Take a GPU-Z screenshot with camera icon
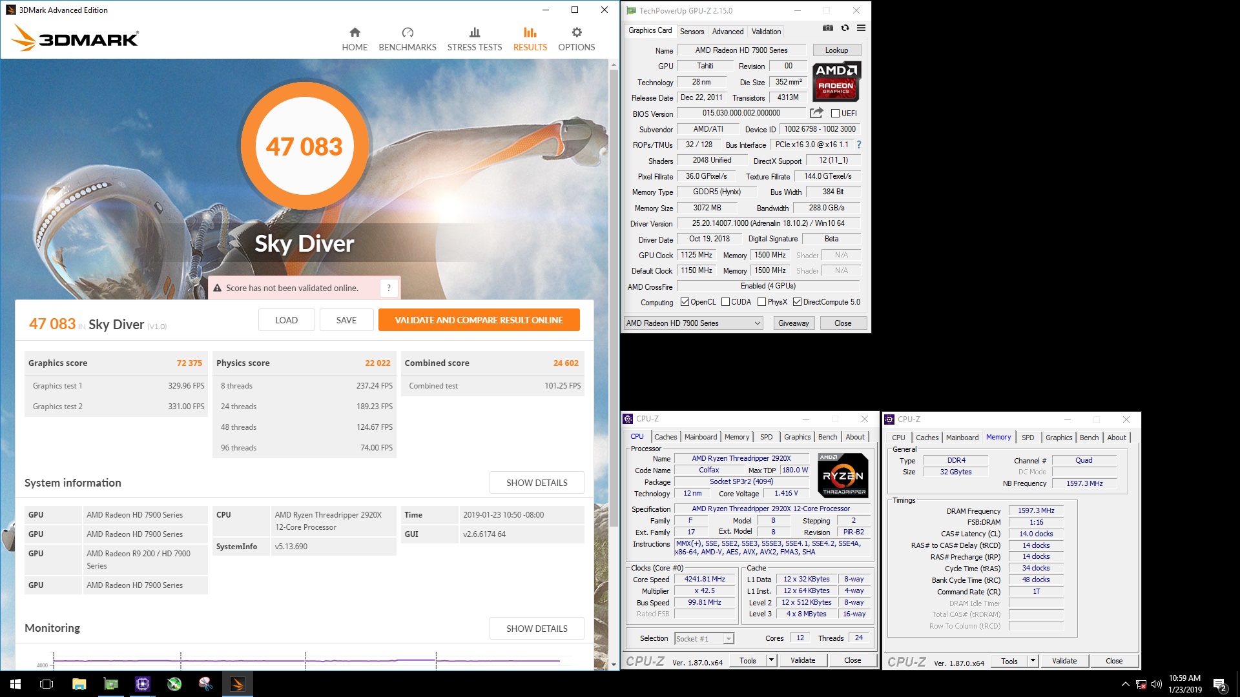Screen dimensions: 1240x697 828,28
